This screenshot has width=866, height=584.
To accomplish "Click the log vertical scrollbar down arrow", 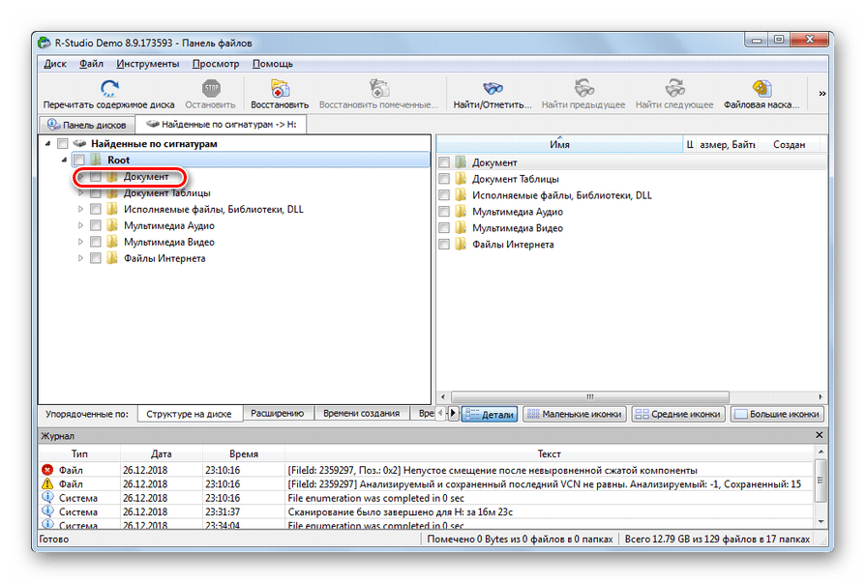I will [821, 521].
